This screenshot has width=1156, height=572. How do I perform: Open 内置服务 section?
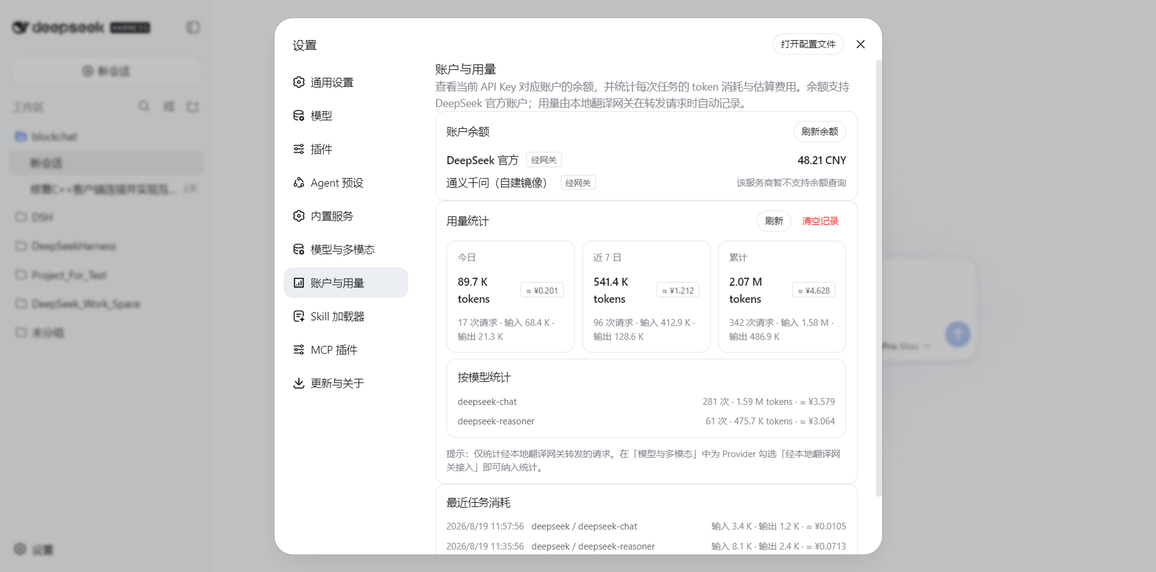(x=346, y=216)
